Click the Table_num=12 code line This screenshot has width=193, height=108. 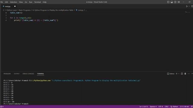[x=16, y=13]
